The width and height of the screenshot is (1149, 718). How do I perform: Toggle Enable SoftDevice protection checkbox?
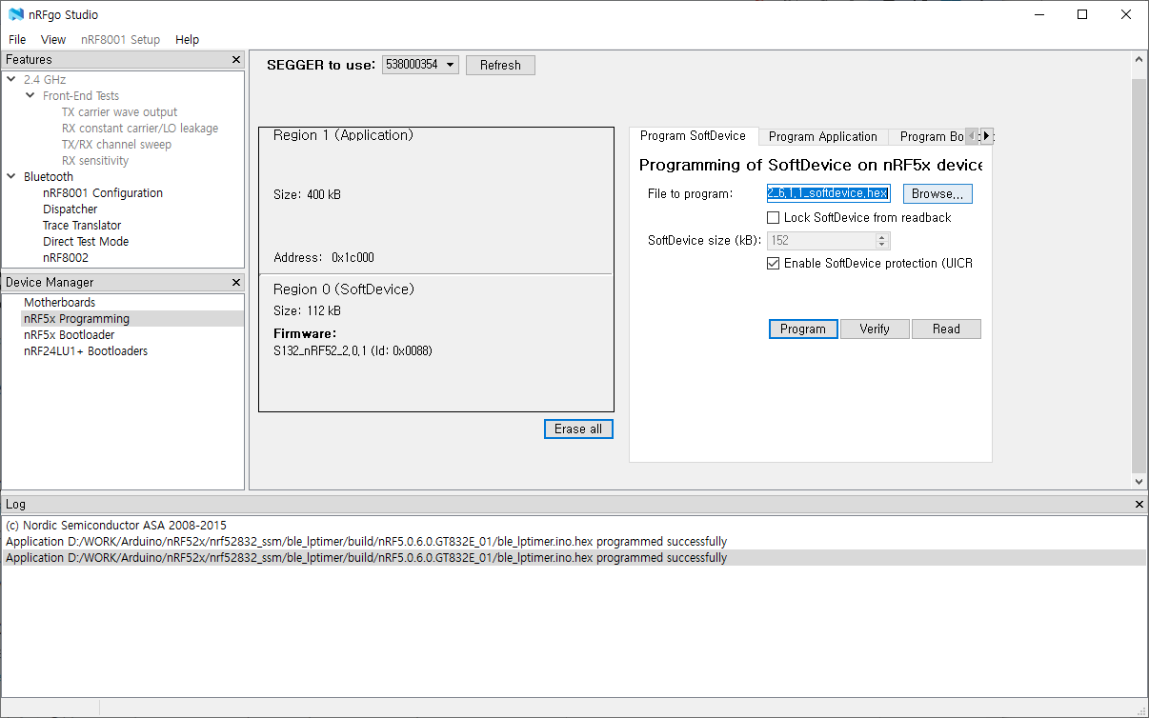click(x=773, y=263)
